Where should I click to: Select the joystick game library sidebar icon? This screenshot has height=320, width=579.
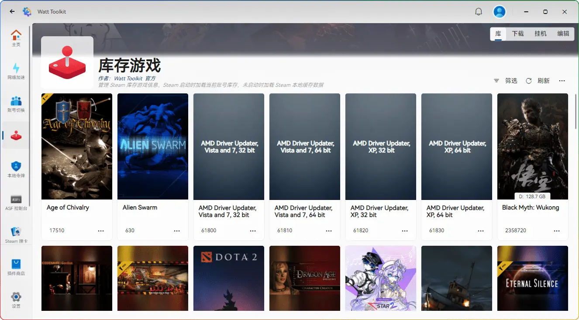(x=16, y=135)
